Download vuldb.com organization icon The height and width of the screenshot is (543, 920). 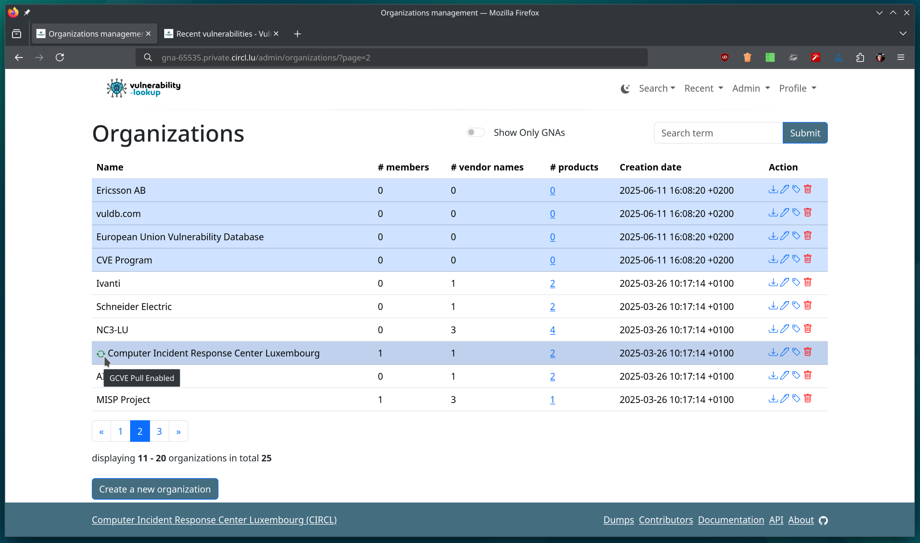point(773,213)
